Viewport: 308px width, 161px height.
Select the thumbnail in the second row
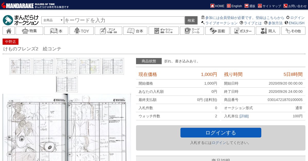pos(67,84)
